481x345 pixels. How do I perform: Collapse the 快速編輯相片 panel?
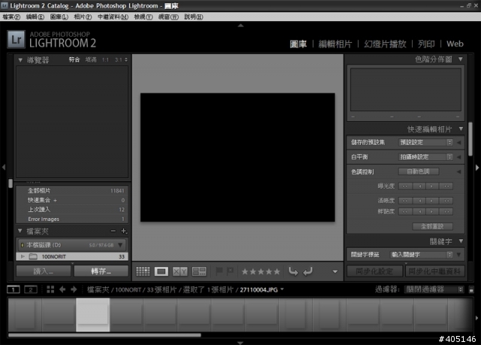461,129
